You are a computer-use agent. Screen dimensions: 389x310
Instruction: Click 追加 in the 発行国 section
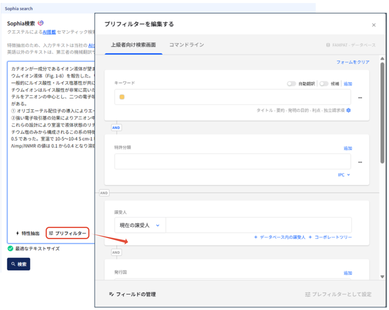[348, 273]
